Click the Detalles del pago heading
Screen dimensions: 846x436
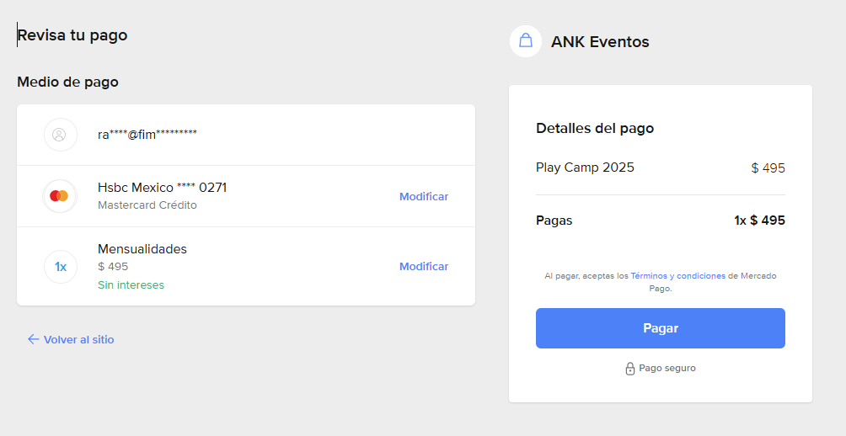(595, 128)
